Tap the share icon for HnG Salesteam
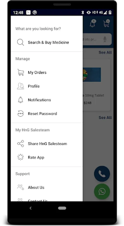The width and height of the screenshot is (124, 226). pyautogui.click(x=20, y=144)
